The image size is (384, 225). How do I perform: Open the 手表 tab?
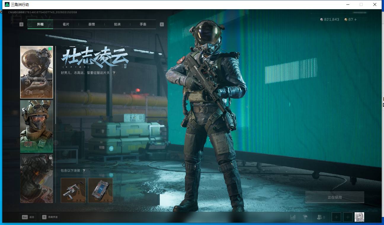click(x=143, y=24)
